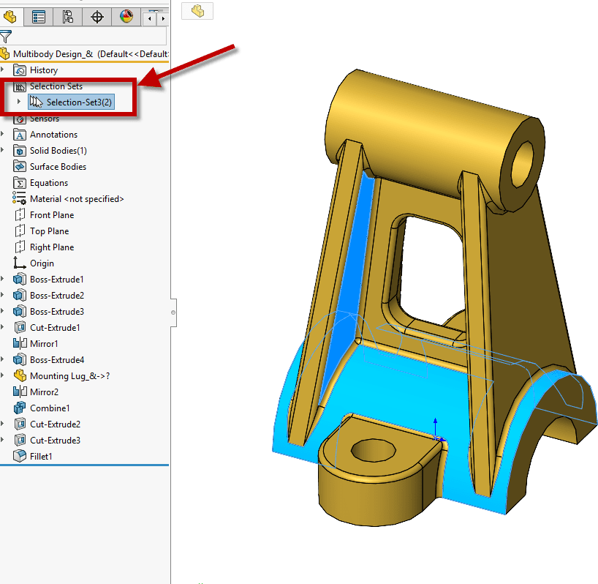The image size is (598, 584).
Task: Select the Fillet1 label
Action: coord(41,456)
